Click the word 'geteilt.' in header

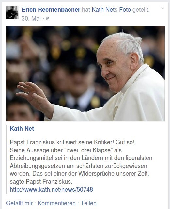click(x=141, y=10)
